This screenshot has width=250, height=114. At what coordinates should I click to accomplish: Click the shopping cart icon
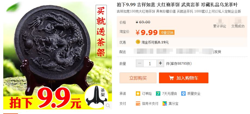pyautogui.click(x=171, y=78)
